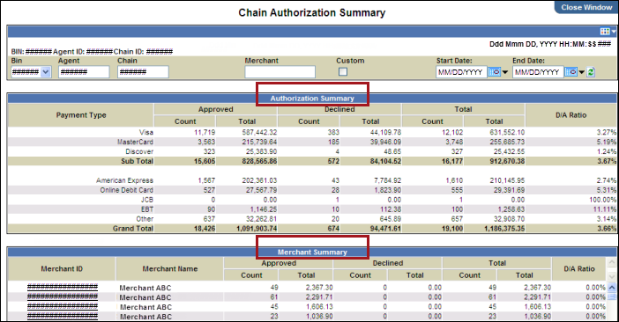Viewport: 619px width, 322px height.
Task: Click the date-time stamp text
Action: tap(550, 44)
